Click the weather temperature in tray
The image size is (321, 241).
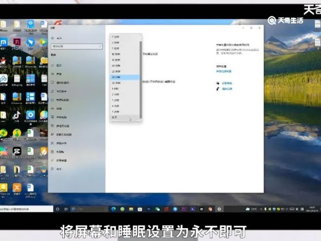pos(254,209)
